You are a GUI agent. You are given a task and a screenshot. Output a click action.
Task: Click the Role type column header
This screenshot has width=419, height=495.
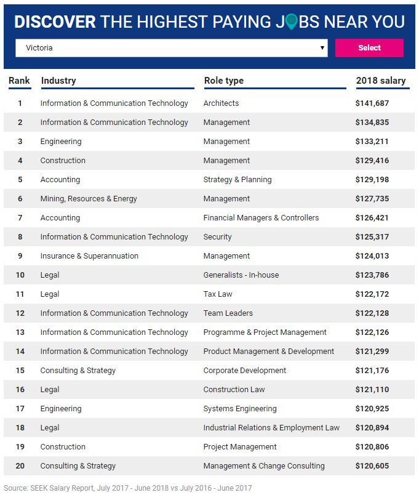[x=224, y=81]
